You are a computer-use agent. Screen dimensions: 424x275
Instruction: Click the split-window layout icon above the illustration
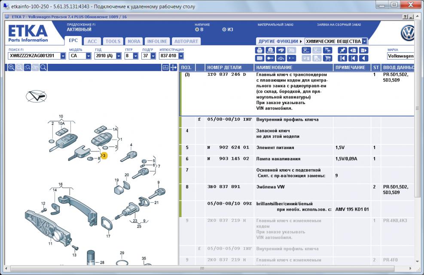165,67
